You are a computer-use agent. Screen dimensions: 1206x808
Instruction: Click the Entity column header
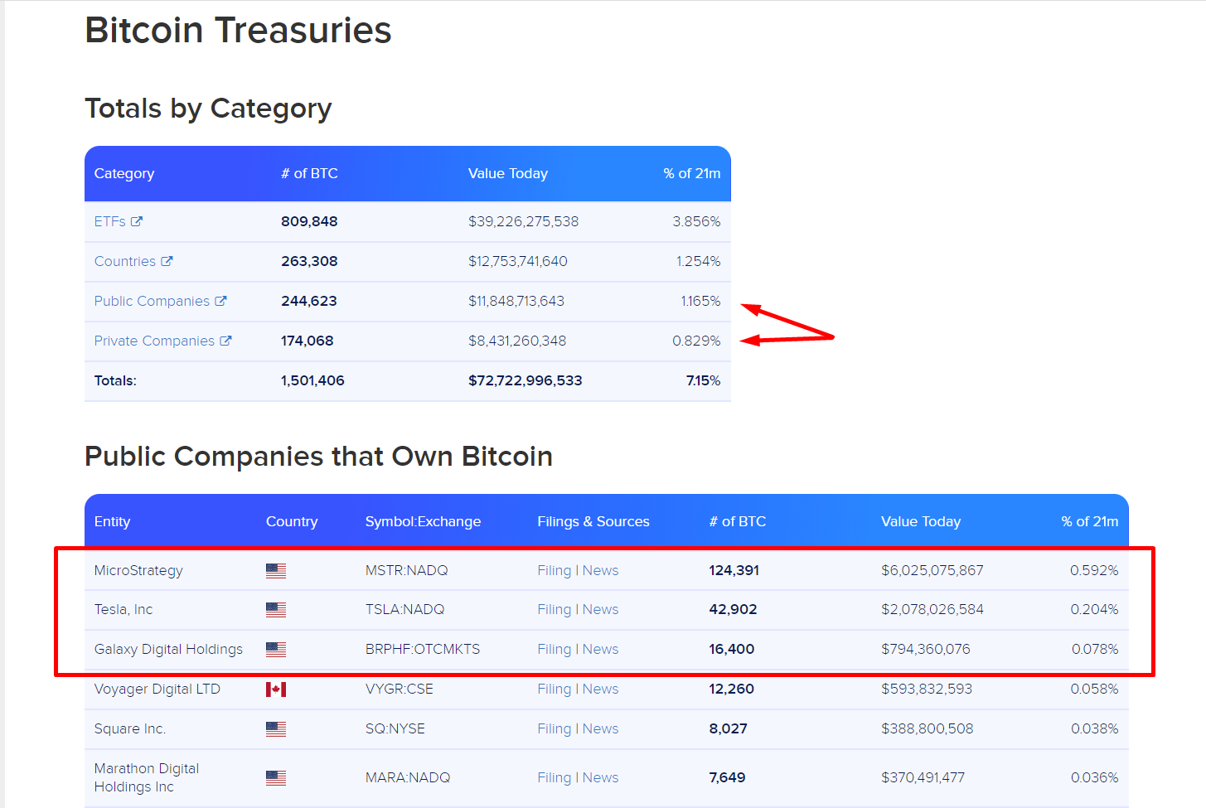112,521
